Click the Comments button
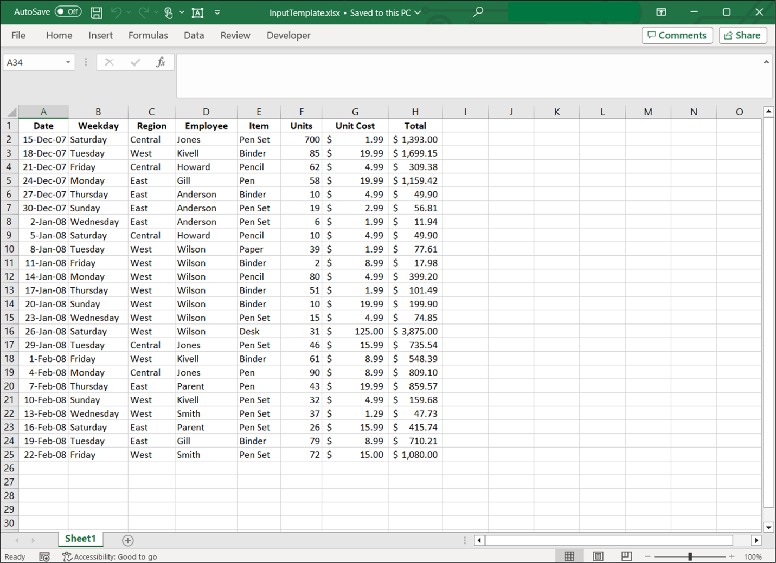The width and height of the screenshot is (776, 563). pos(677,35)
